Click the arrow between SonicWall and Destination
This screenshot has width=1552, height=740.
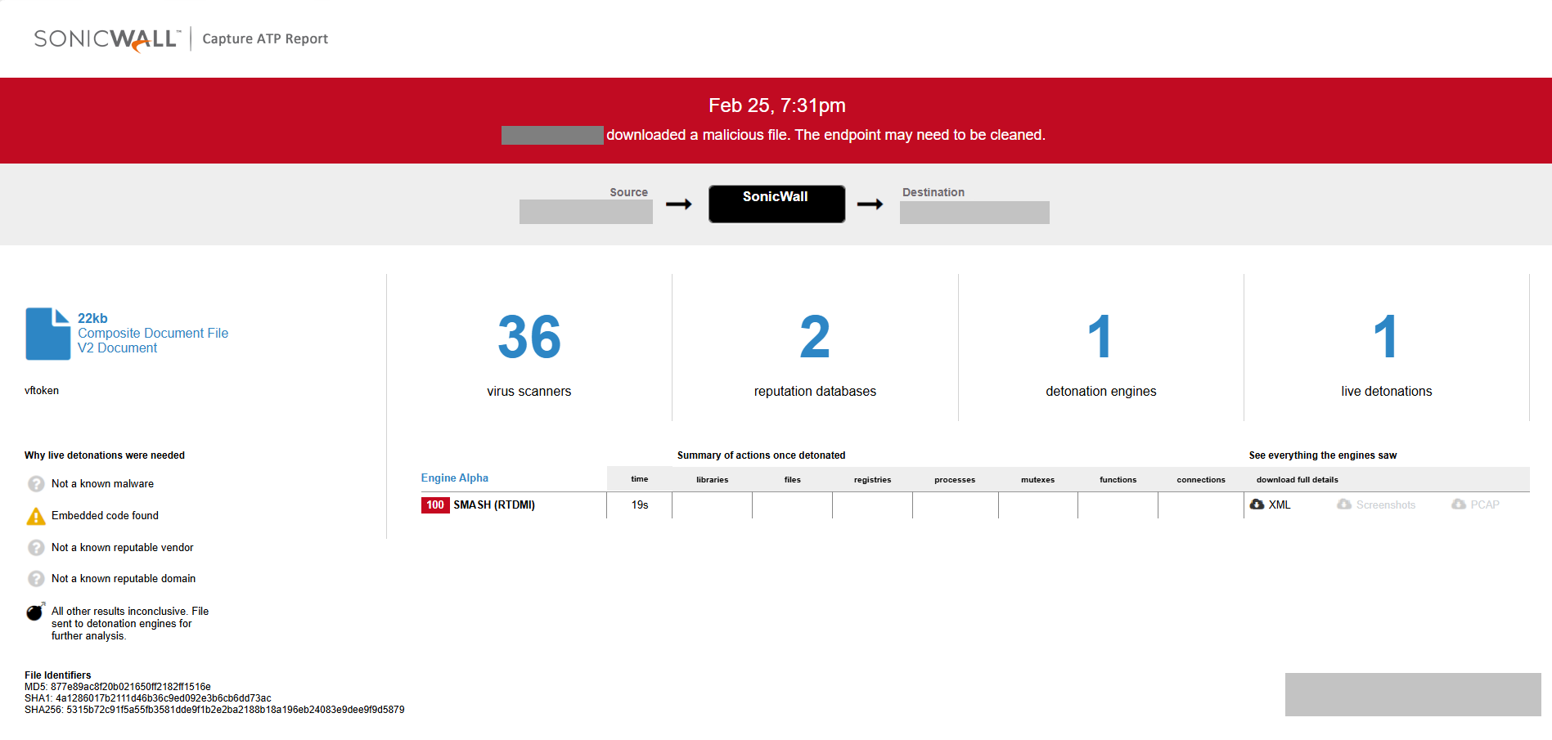(x=870, y=204)
